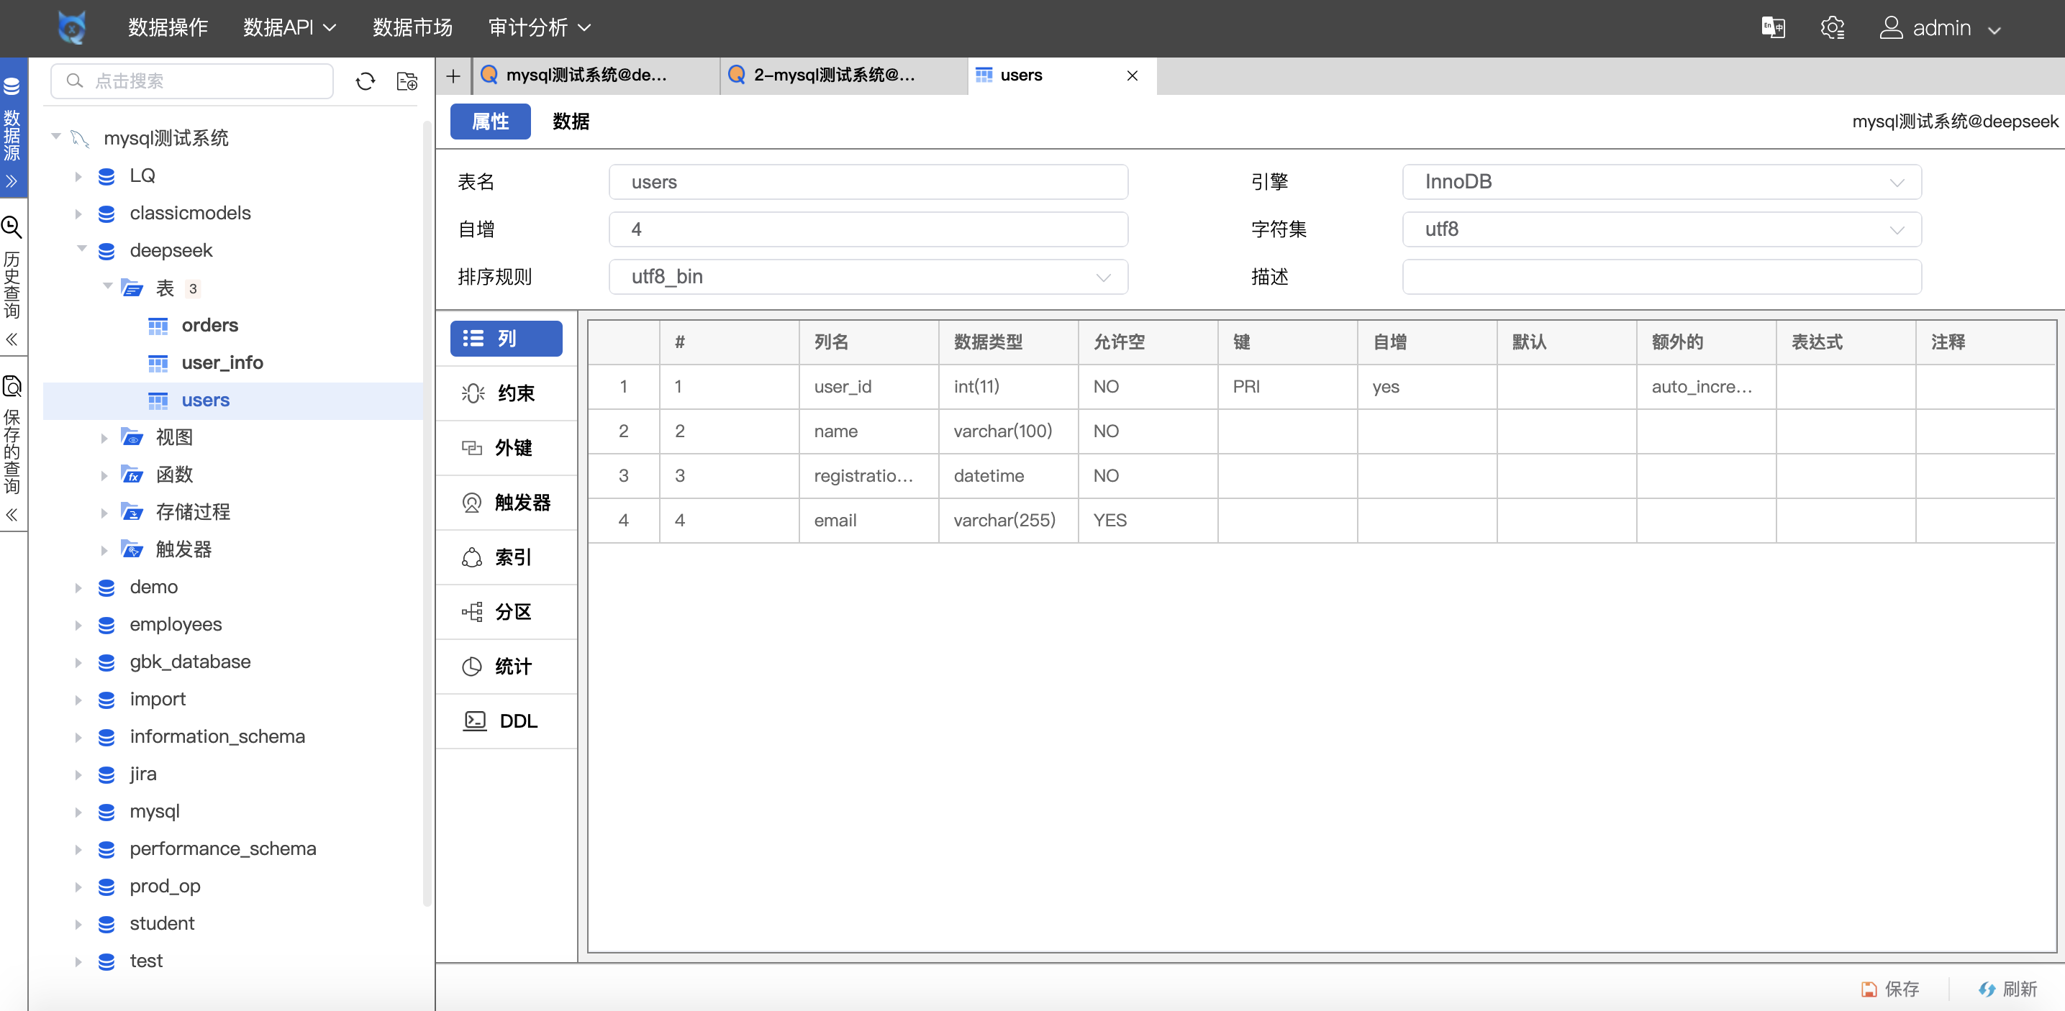The image size is (2065, 1011).
Task: Select the 约束 (constraints) panel icon
Action: [x=506, y=393]
